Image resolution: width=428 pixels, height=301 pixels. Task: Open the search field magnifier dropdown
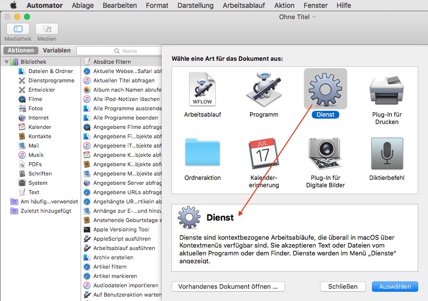pyautogui.click(x=117, y=51)
